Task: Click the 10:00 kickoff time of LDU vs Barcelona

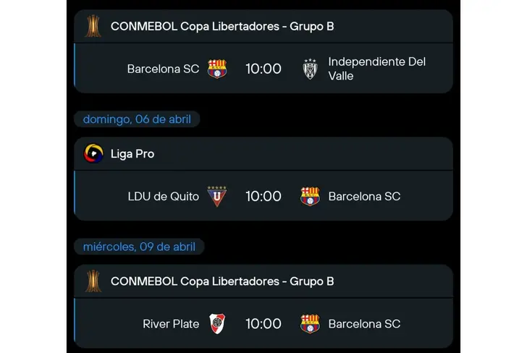Action: coord(263,197)
